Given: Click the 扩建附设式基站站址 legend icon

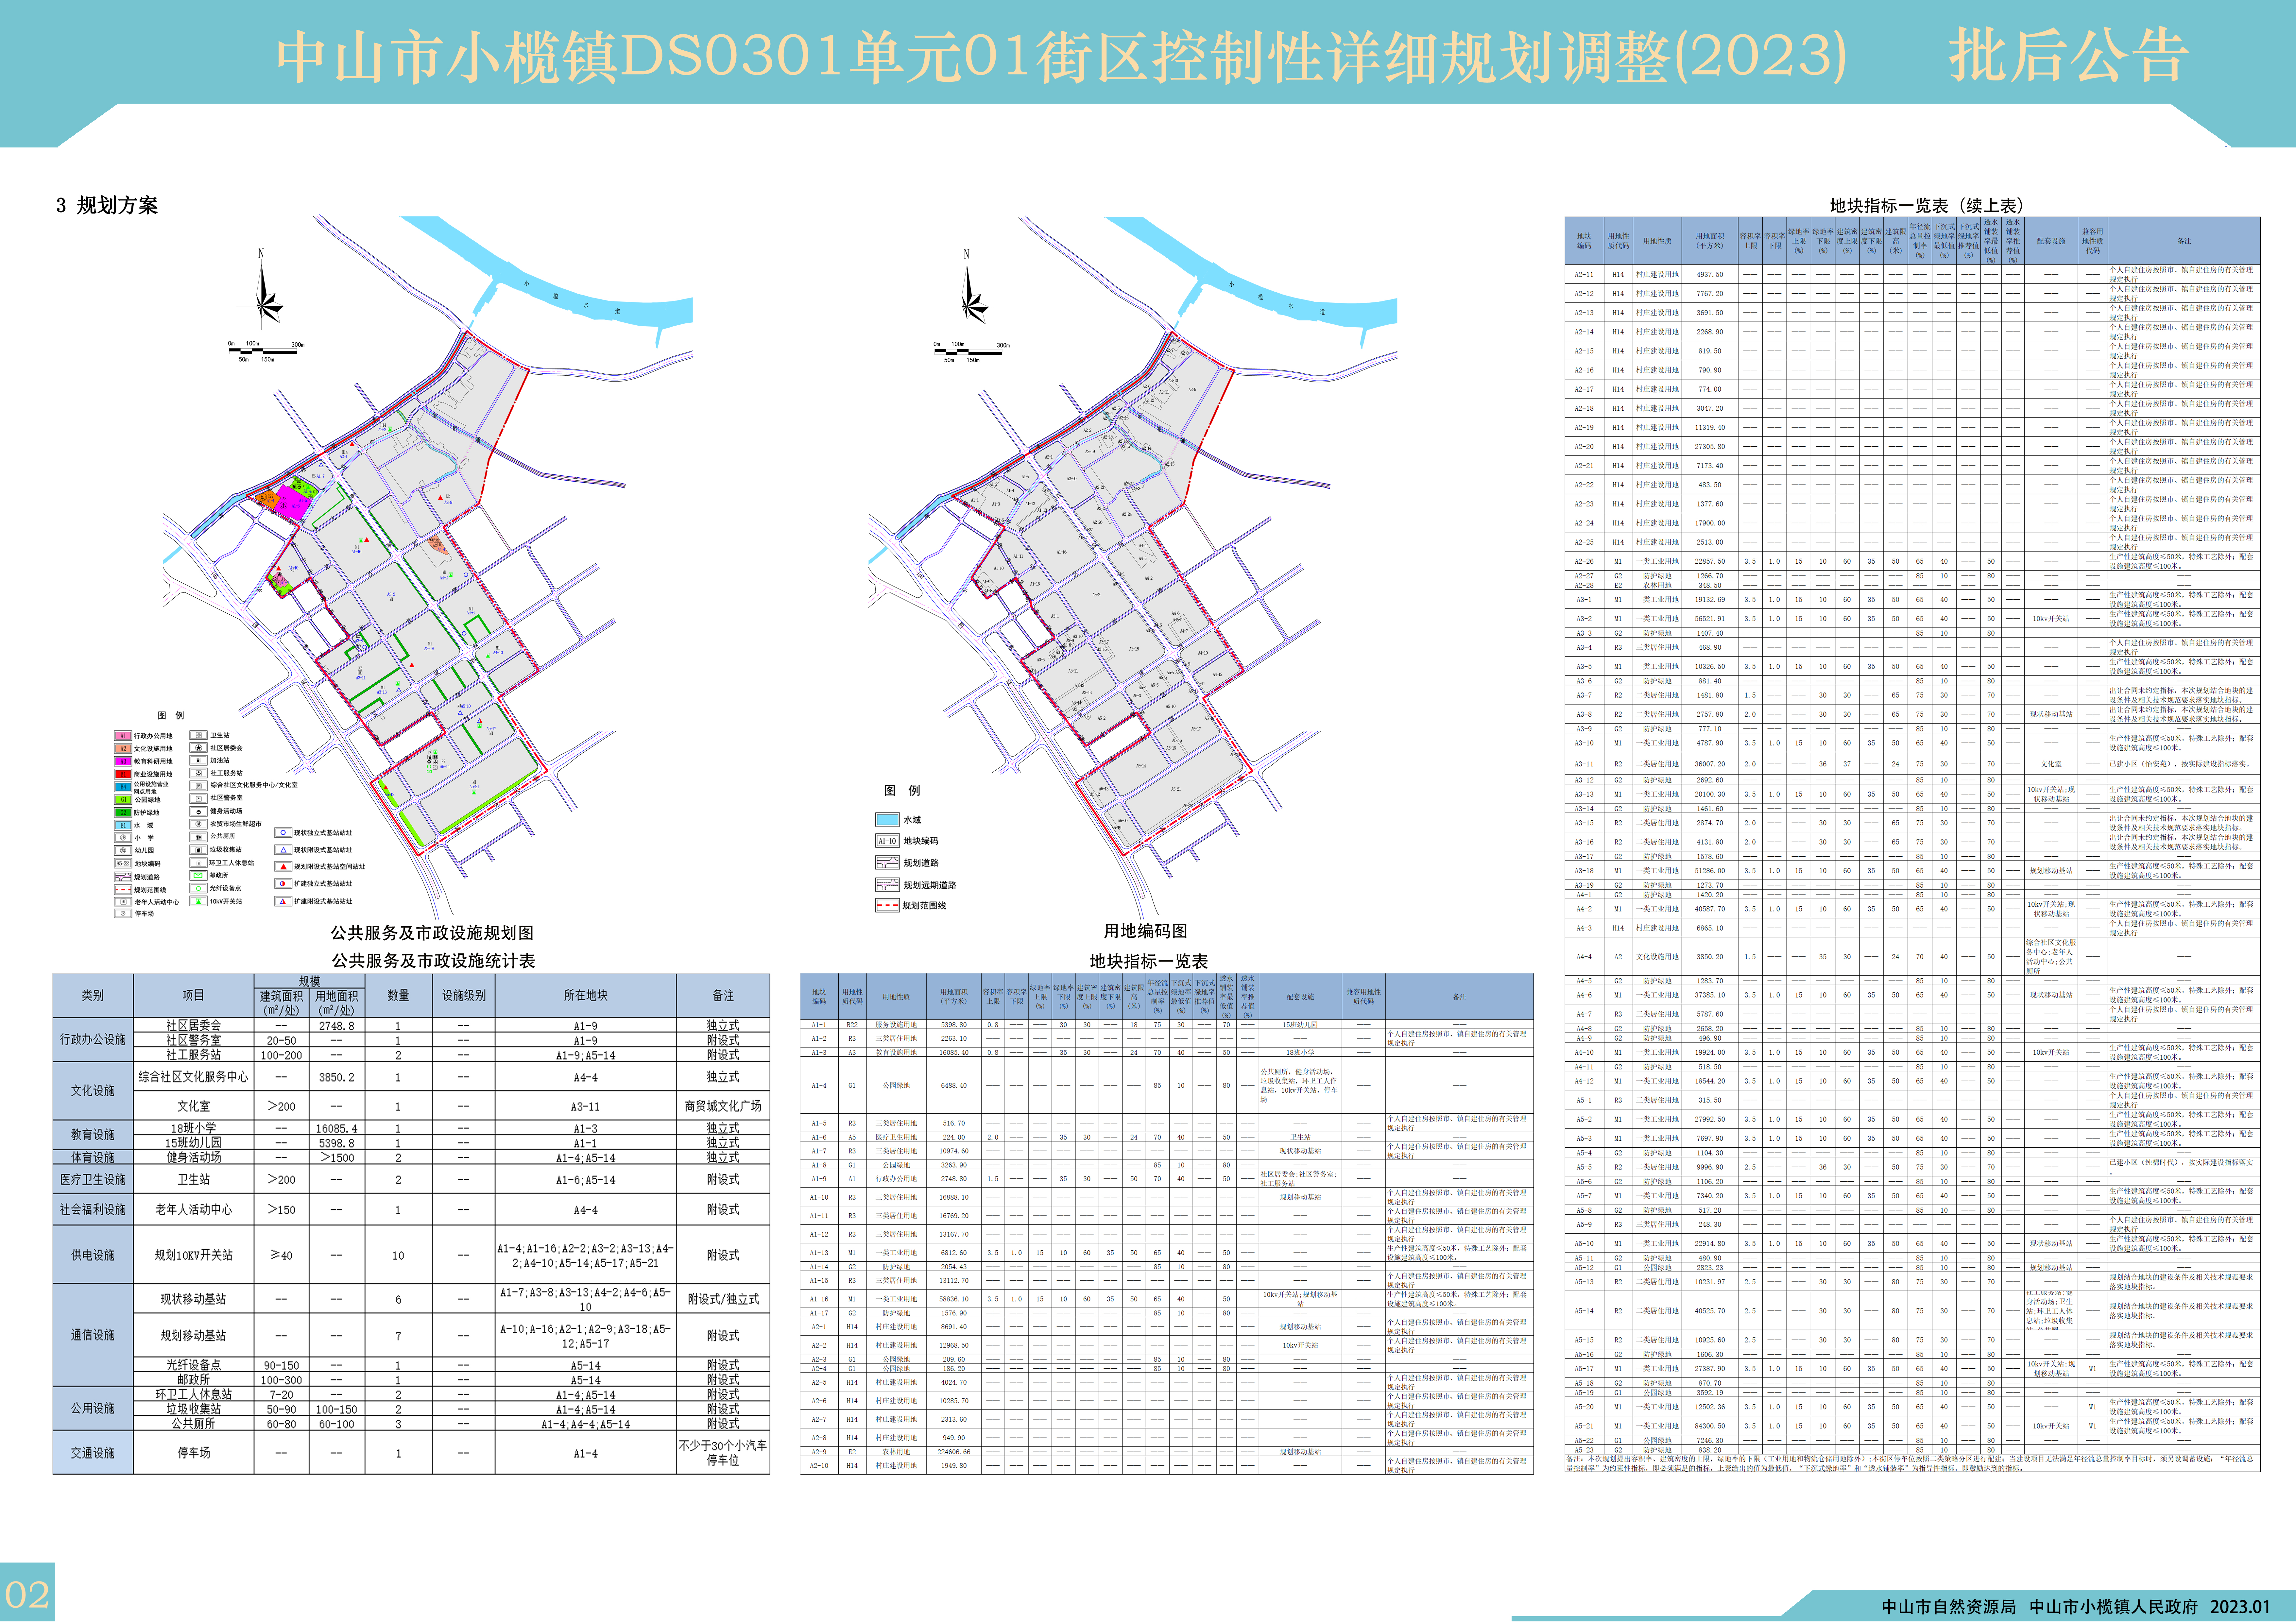Looking at the screenshot, I should point(283,901).
